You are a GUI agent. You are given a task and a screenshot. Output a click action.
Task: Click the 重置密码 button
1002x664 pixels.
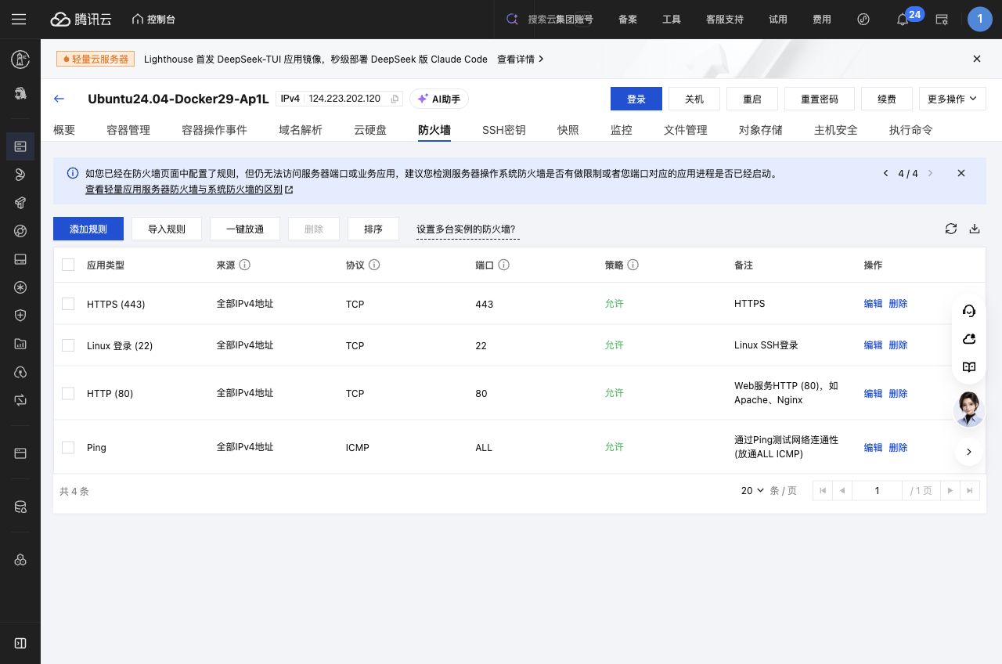[x=820, y=99]
